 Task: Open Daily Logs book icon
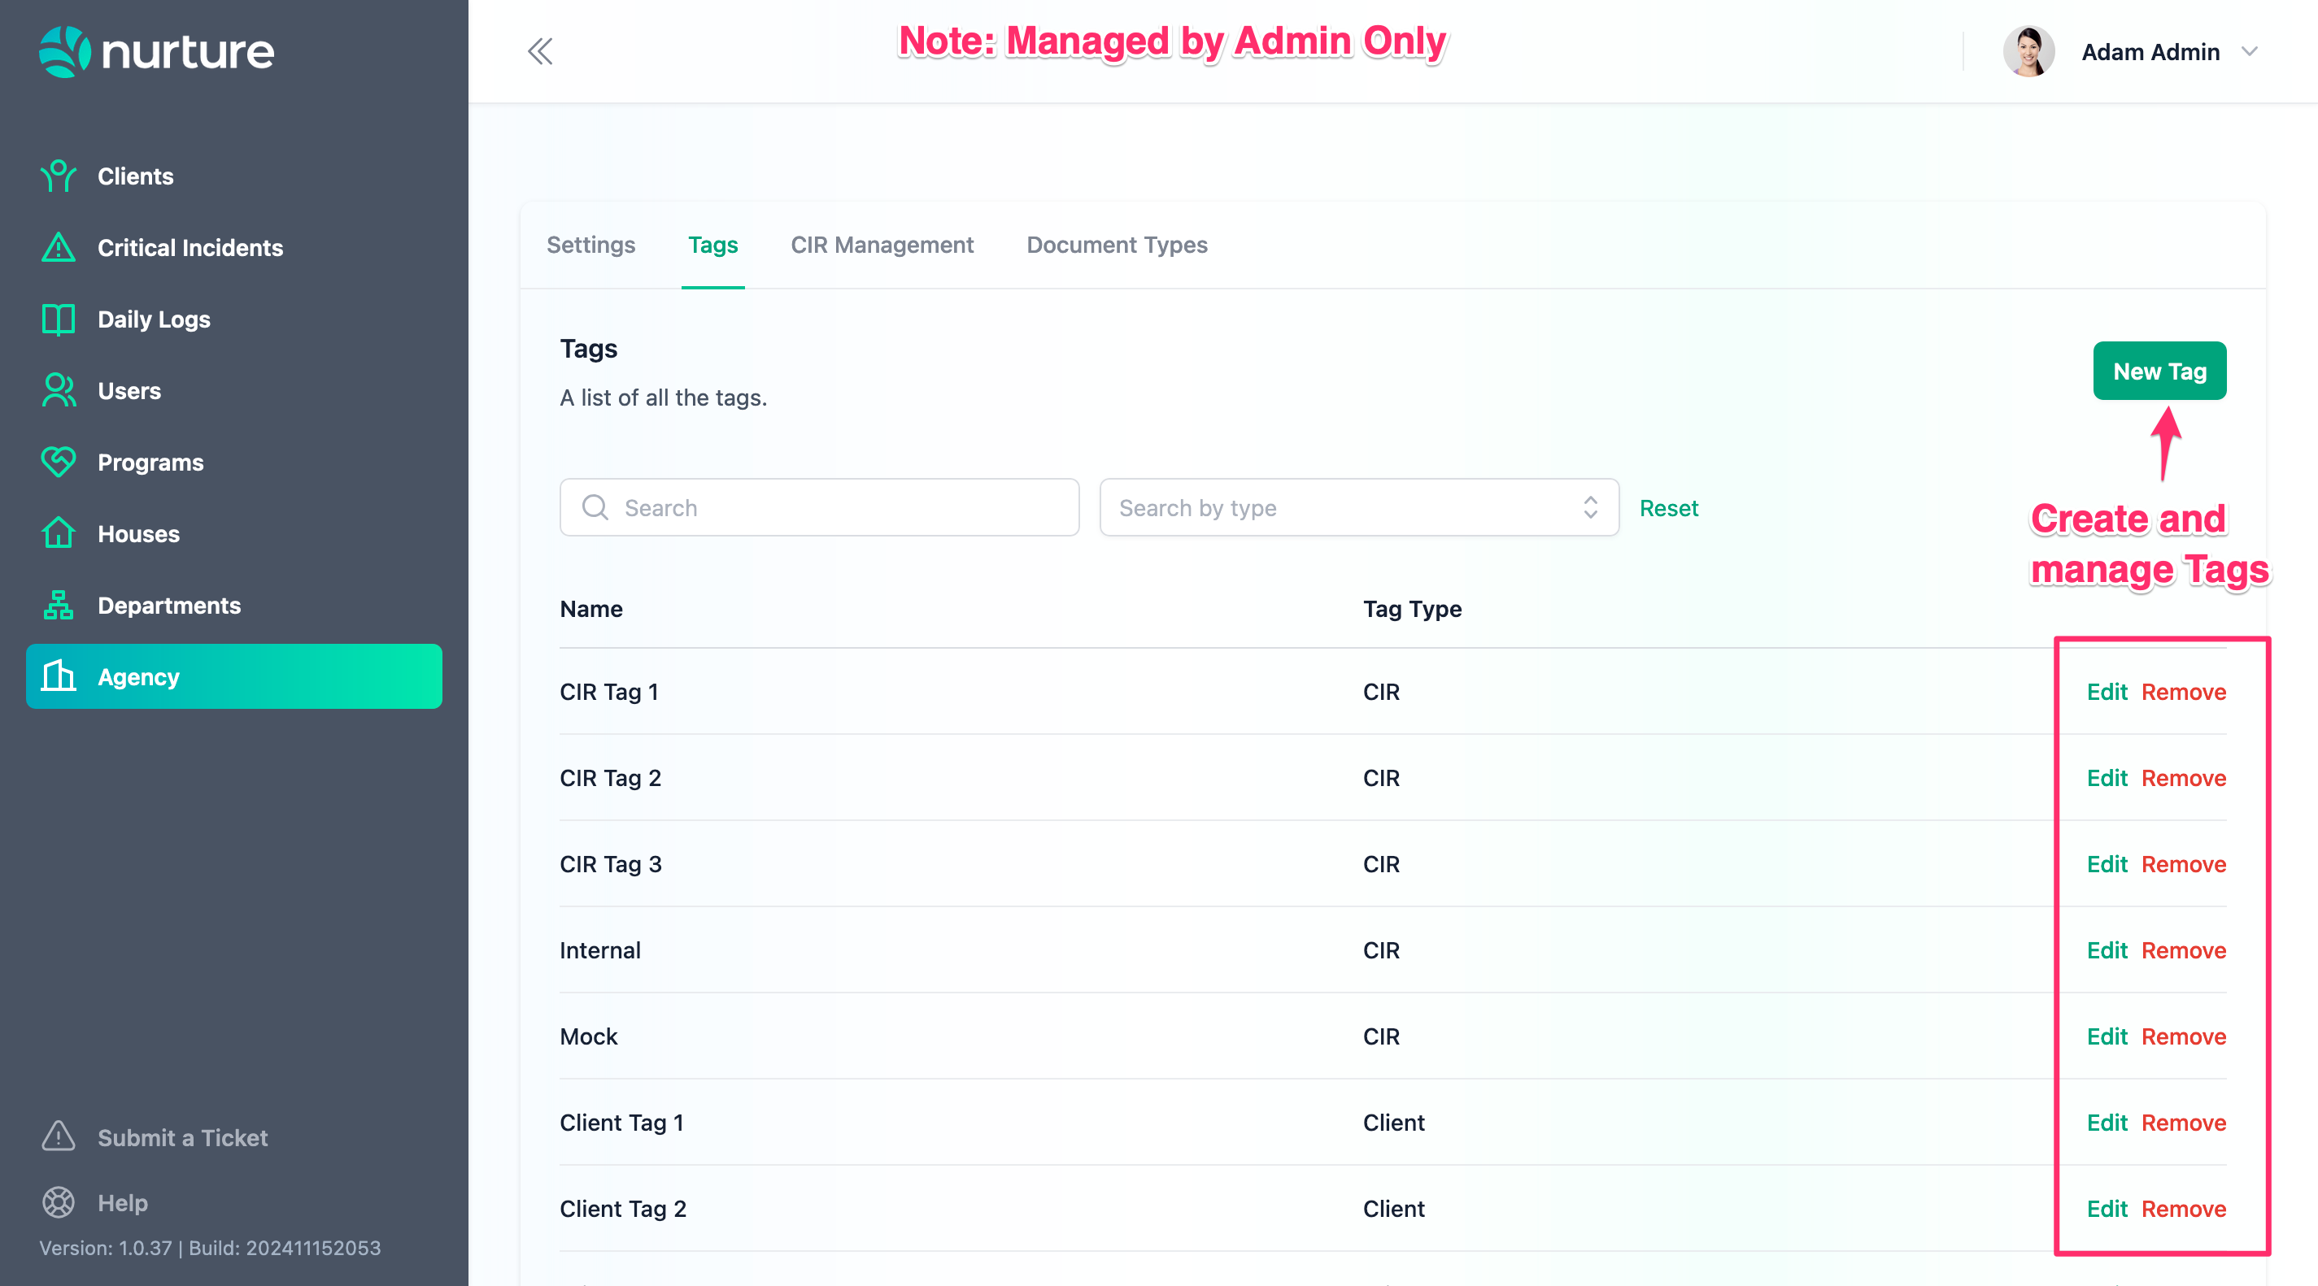click(x=59, y=319)
